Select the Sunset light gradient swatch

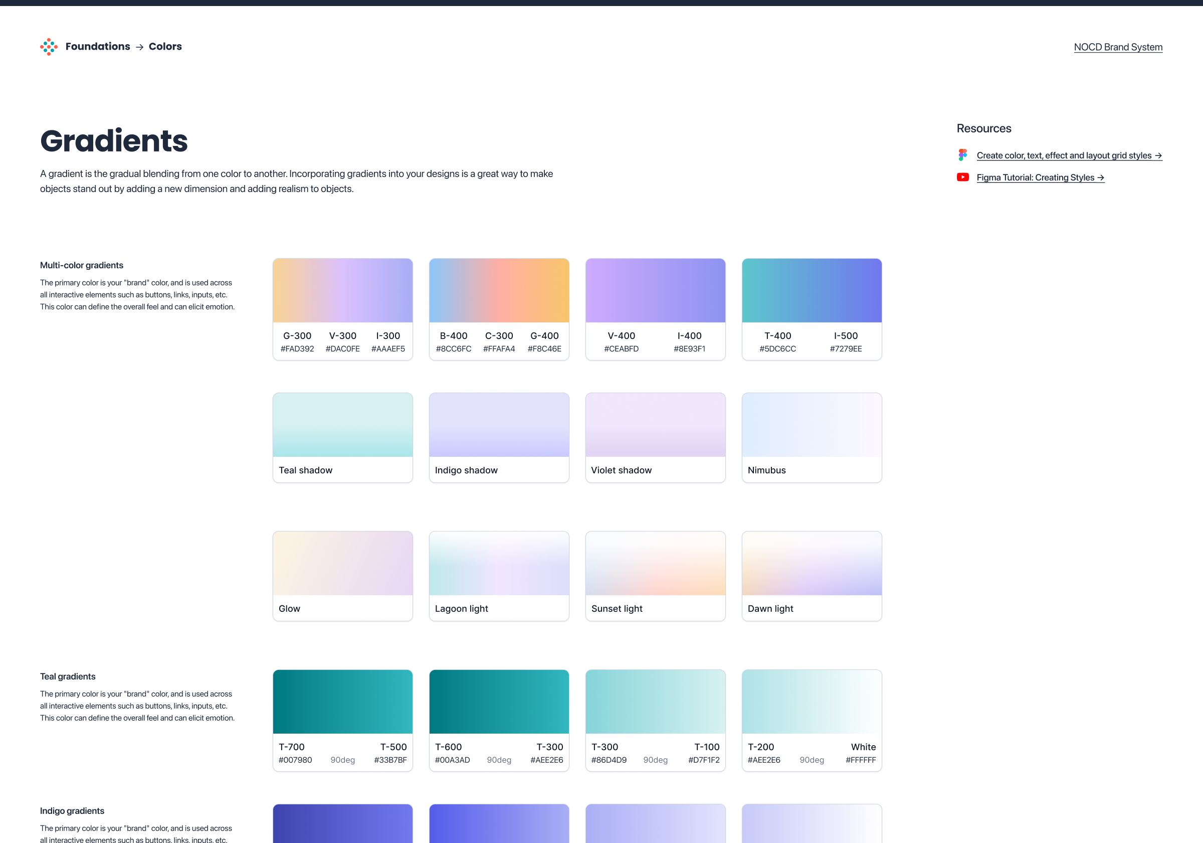(656, 563)
